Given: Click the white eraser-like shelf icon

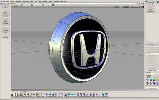Looking at the screenshot, I should tap(44, 95).
